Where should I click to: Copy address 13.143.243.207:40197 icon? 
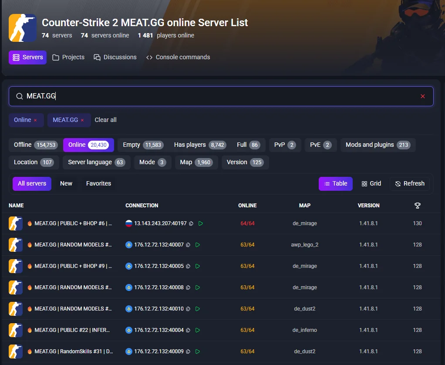[191, 223]
